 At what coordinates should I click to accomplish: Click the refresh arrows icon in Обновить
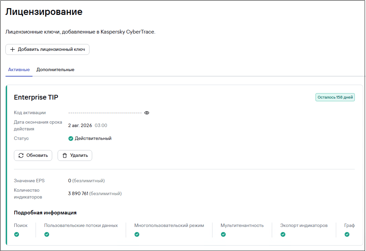[21, 155]
